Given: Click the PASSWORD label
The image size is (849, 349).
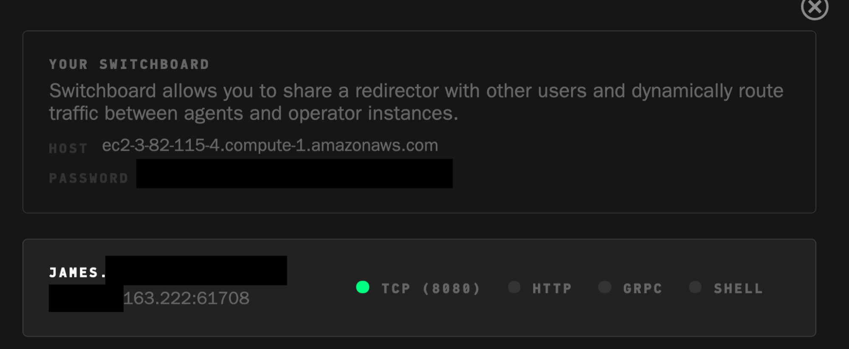Looking at the screenshot, I should [x=88, y=178].
